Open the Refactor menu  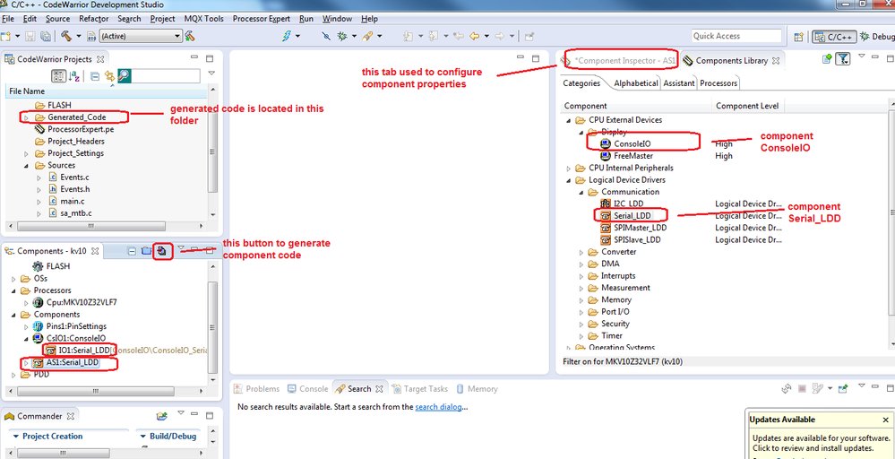pyautogui.click(x=93, y=19)
